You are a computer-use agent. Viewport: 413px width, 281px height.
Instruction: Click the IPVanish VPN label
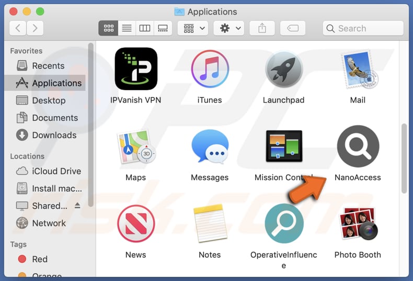135,100
